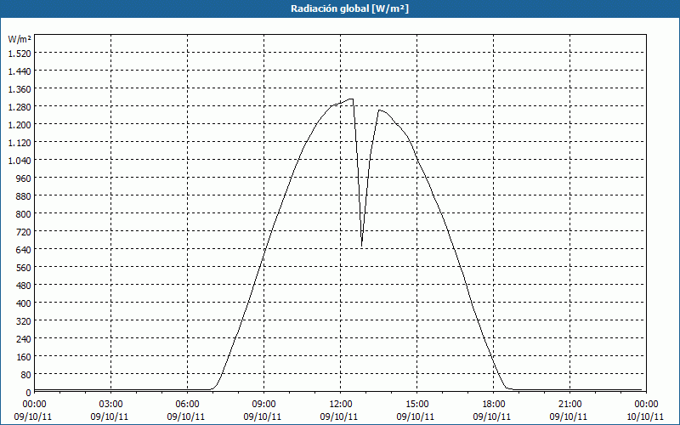Click the 18:00 time axis label
Image resolution: width=680 pixels, height=425 pixels.
click(x=494, y=405)
